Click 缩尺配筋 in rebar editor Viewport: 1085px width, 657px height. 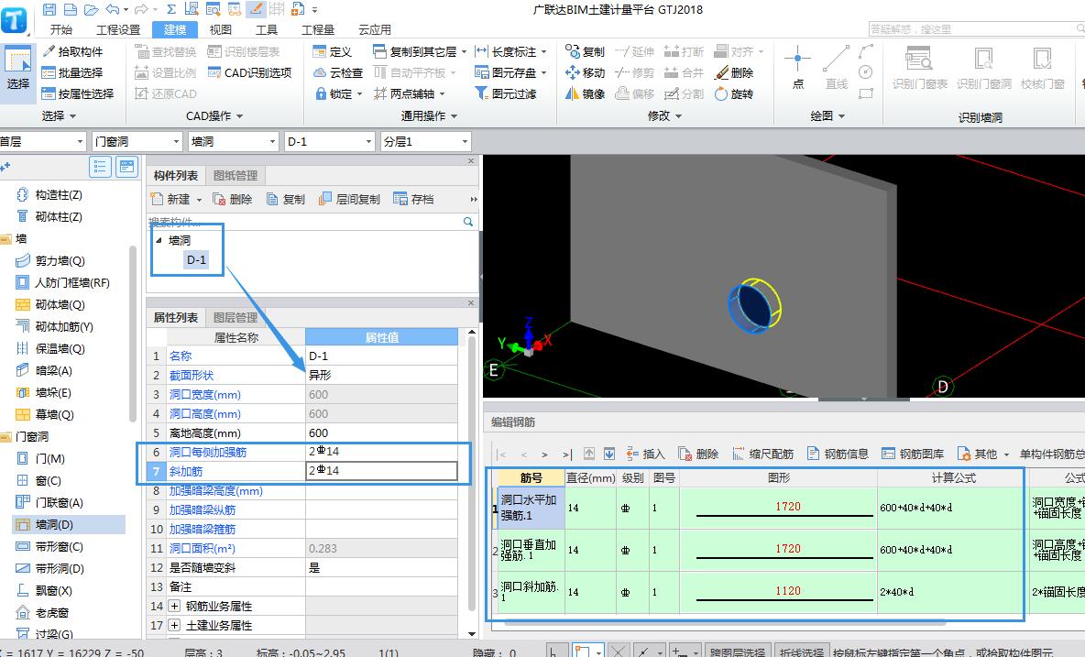coord(762,454)
